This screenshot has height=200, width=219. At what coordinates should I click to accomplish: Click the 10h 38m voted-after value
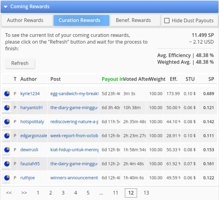[x=132, y=107]
